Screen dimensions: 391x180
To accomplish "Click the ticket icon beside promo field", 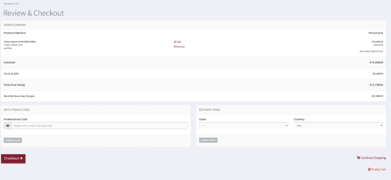I will [x=8, y=126].
